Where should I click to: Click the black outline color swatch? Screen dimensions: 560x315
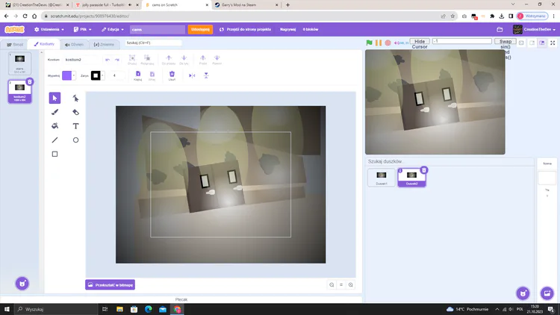pos(96,75)
